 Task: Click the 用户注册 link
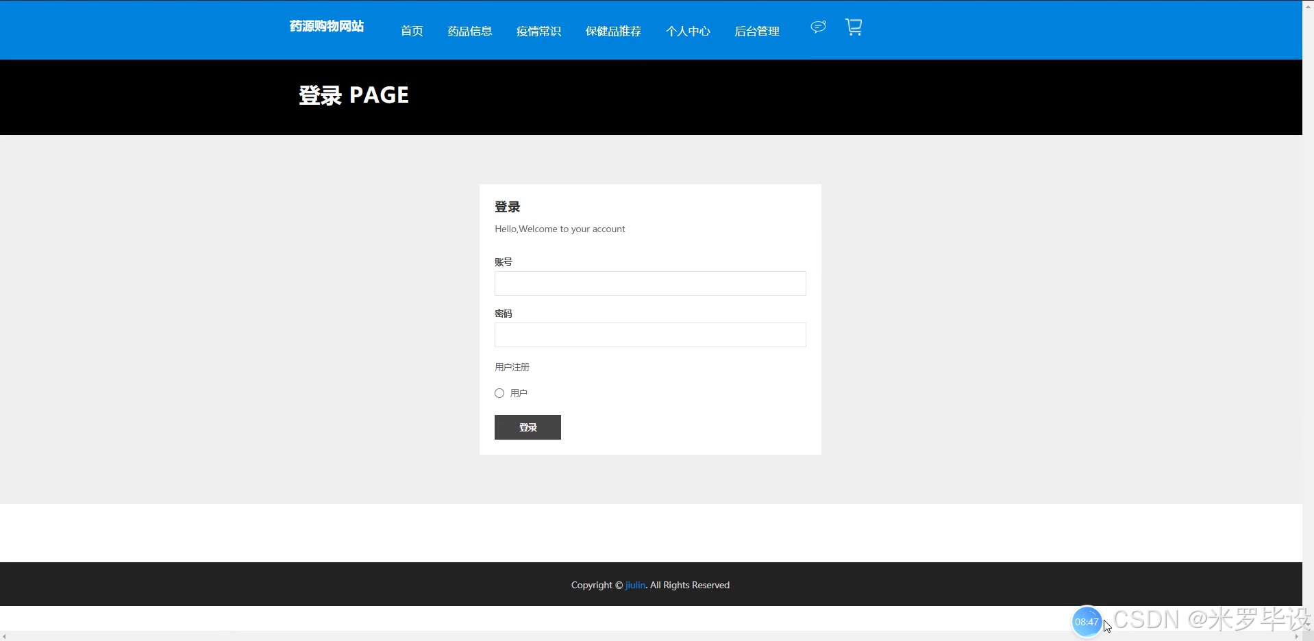(x=512, y=367)
